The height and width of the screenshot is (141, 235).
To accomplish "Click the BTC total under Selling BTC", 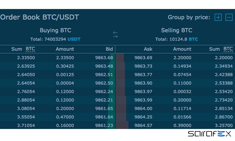I will 193,39.
